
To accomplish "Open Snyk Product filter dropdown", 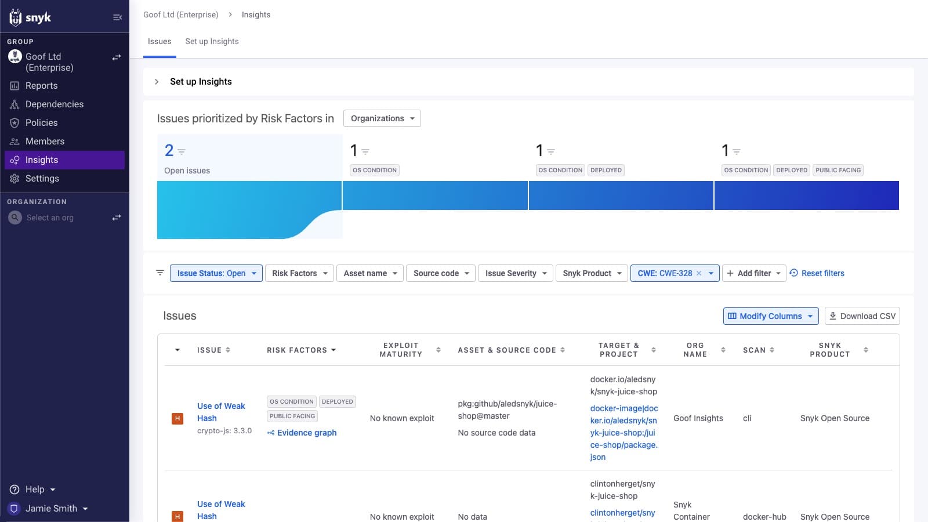I will (592, 273).
